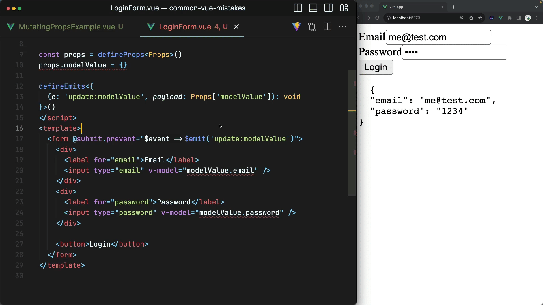Image resolution: width=543 pixels, height=305 pixels.
Task: Open changes compare icon in editor toolbar
Action: click(312, 27)
